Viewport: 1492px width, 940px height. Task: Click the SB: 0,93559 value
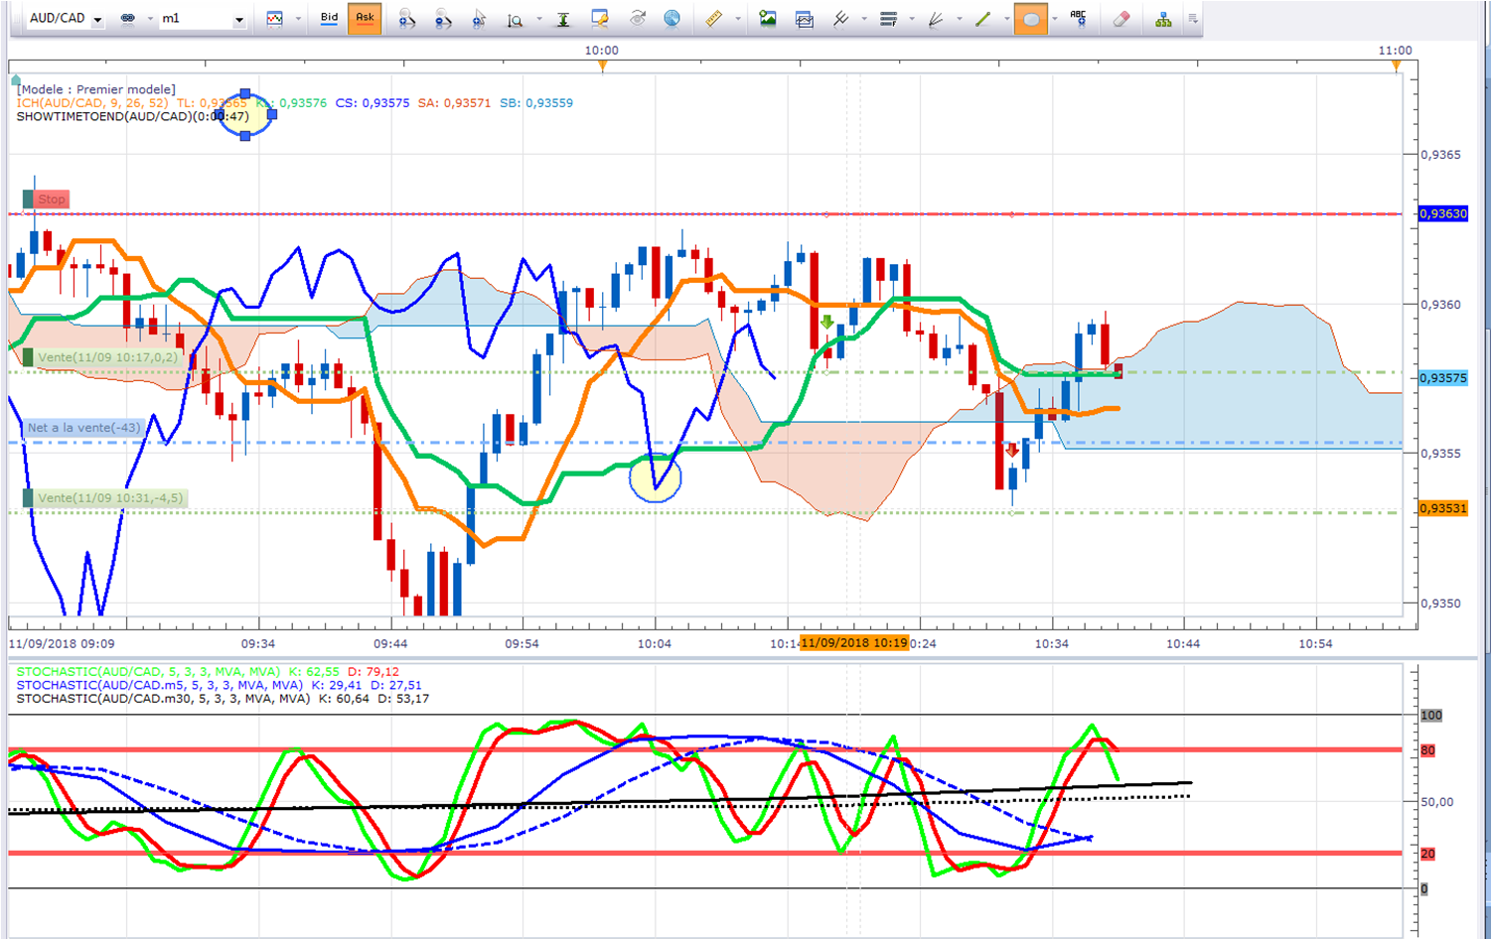click(536, 103)
